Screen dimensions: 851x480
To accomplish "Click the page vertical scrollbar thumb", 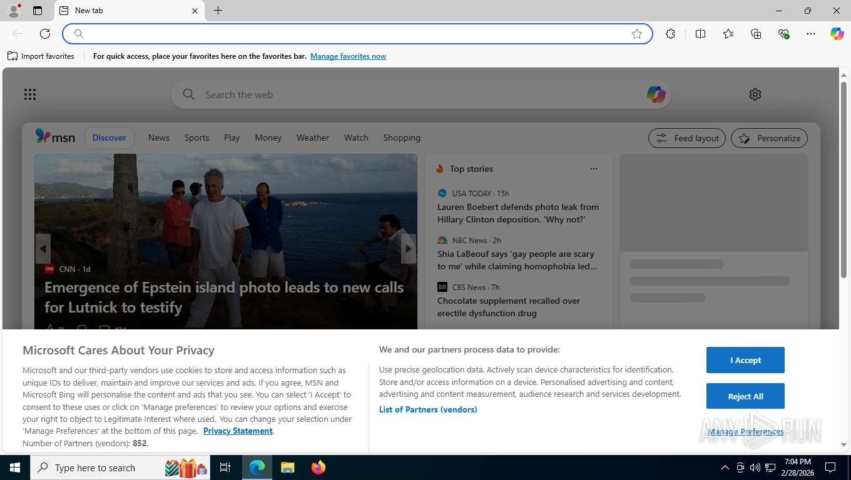I will point(843,179).
